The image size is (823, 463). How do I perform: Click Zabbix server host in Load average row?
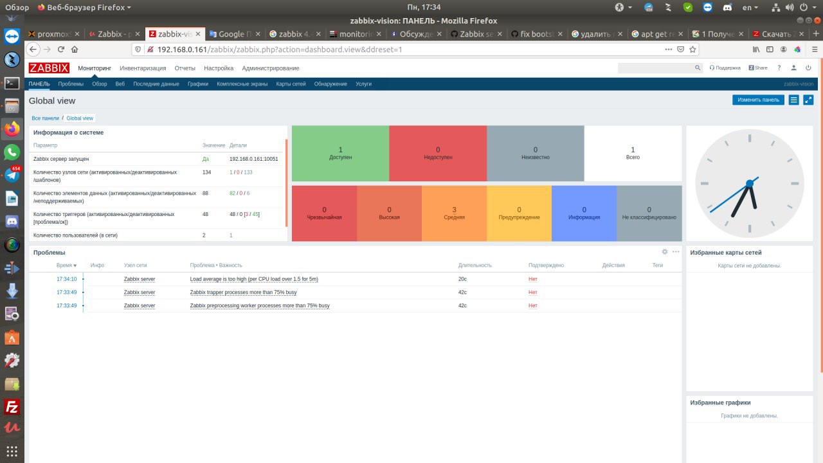point(140,279)
